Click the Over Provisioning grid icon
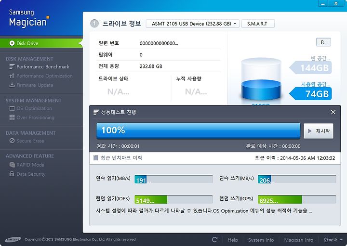The width and height of the screenshot is (347, 246). [12, 117]
